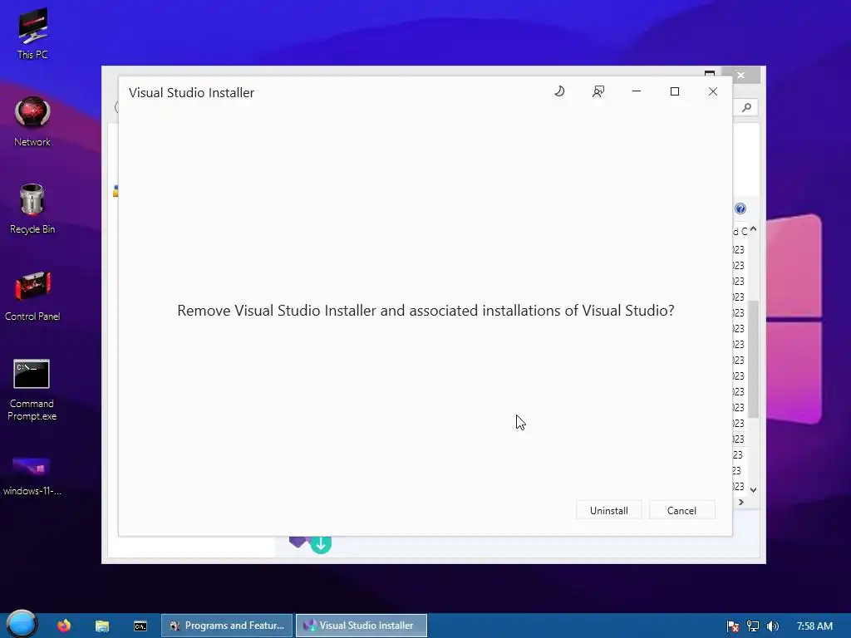Launch Firefox from the taskbar
This screenshot has width=851, height=638.
coord(63,626)
